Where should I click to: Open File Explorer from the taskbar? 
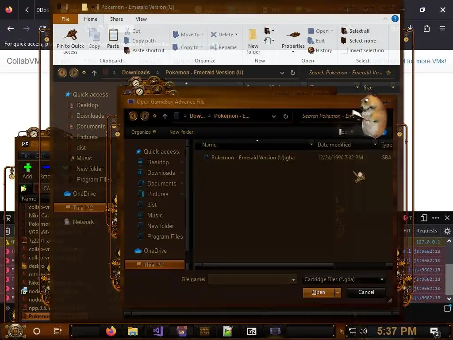pyautogui.click(x=133, y=331)
